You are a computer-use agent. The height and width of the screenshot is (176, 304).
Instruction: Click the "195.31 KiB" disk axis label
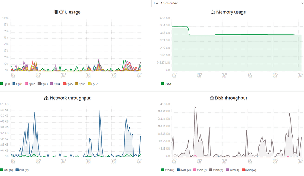click(x=164, y=126)
